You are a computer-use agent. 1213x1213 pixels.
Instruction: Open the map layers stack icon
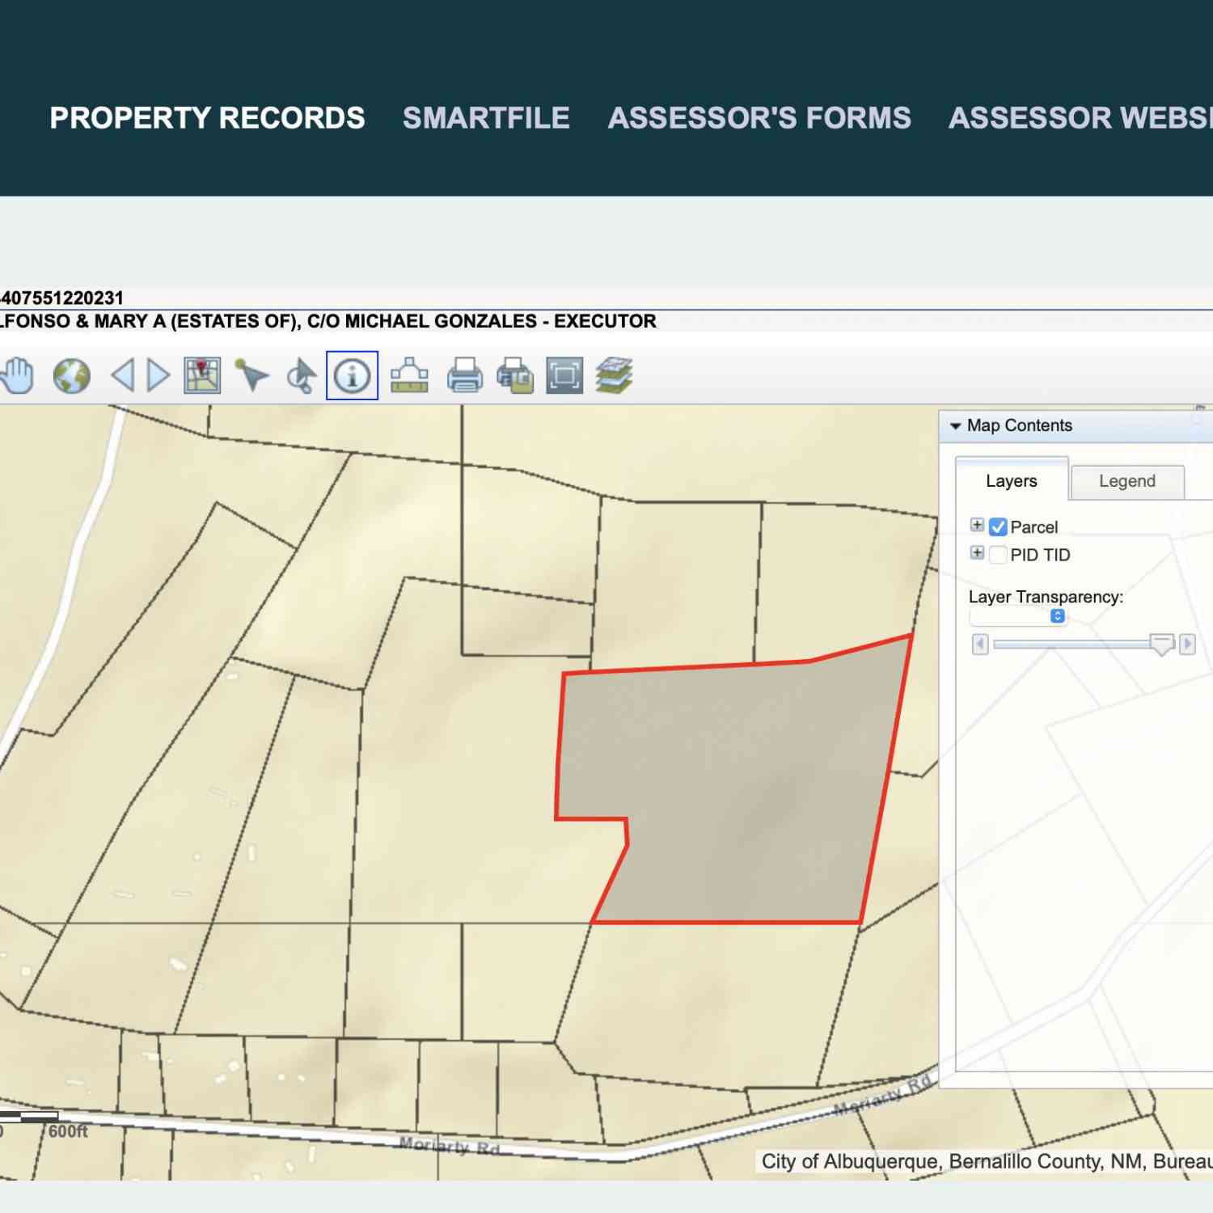[x=615, y=376]
